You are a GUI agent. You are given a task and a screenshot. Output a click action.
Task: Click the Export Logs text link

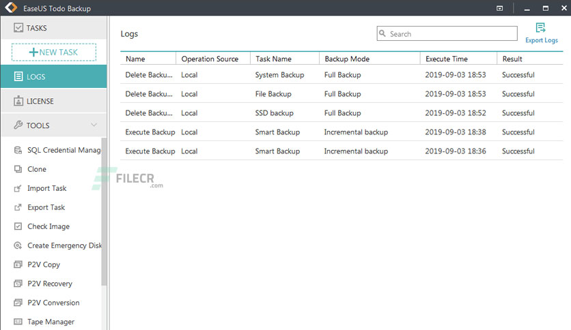[x=542, y=40]
